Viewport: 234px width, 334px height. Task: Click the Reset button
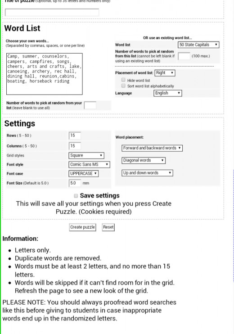coord(108,227)
